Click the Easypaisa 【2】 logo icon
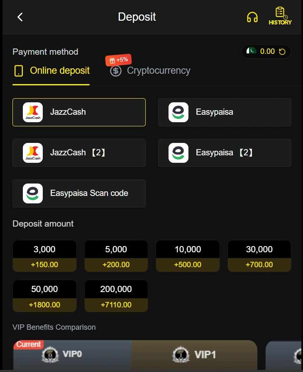 [x=178, y=153]
